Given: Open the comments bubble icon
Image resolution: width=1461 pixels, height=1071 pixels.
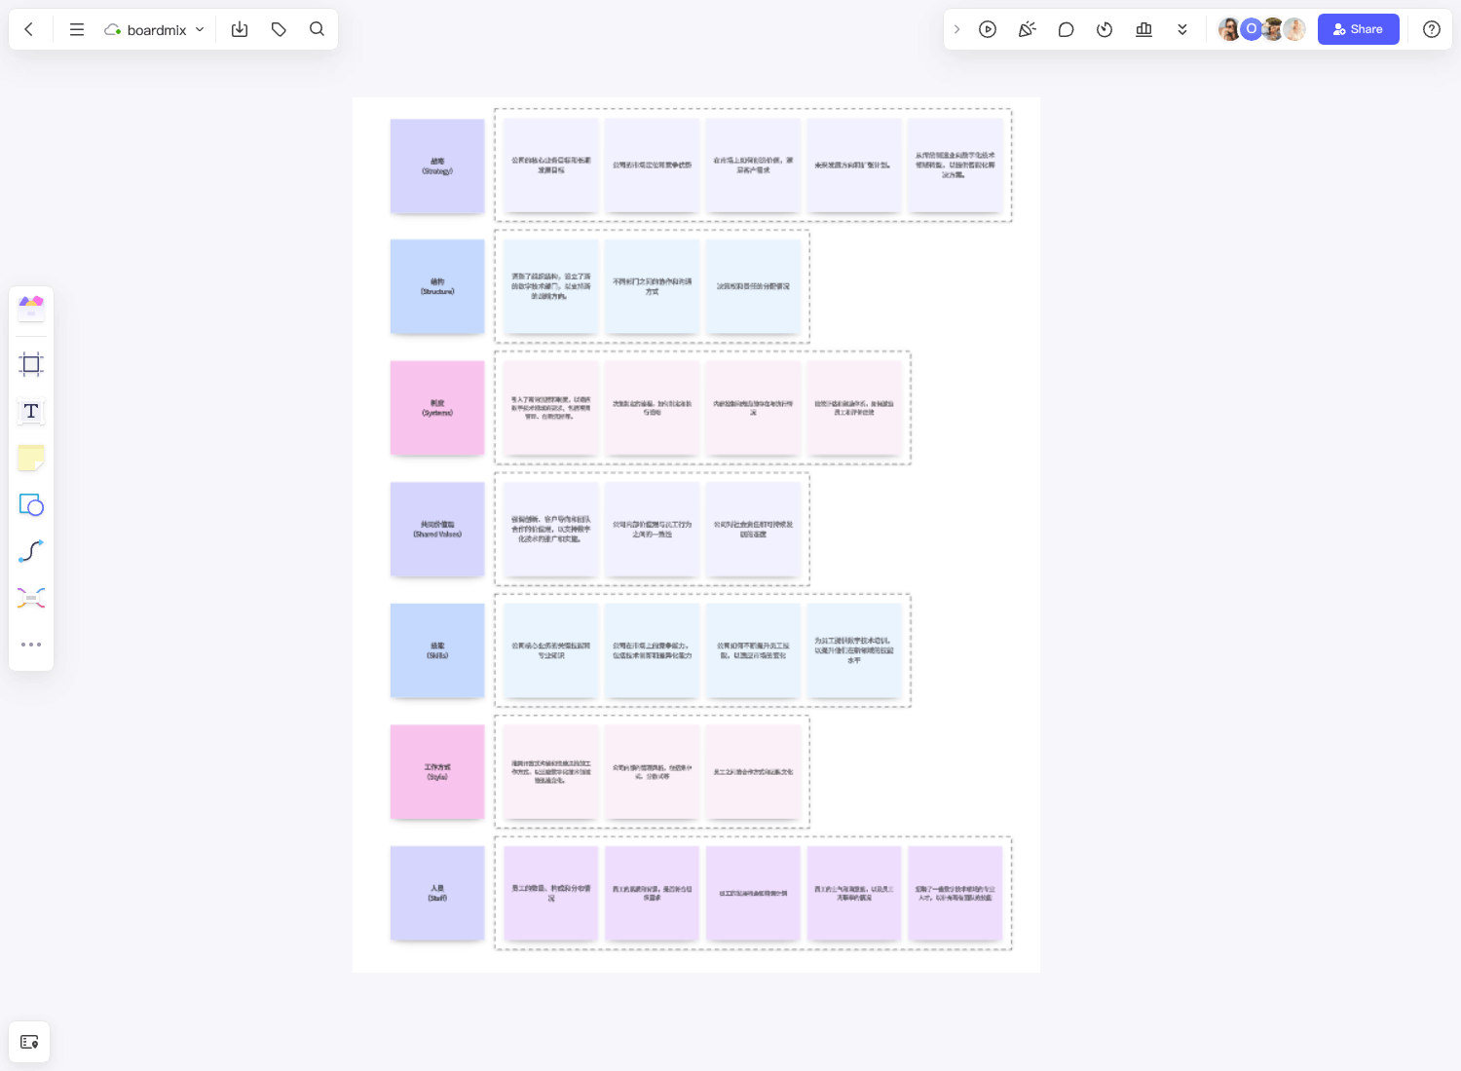Looking at the screenshot, I should [x=1066, y=29].
